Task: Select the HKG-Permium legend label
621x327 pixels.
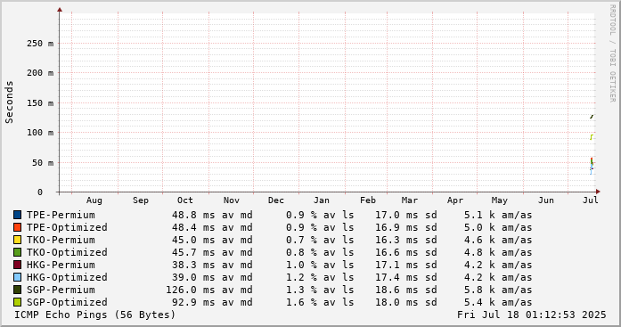Action: pyautogui.click(x=61, y=265)
